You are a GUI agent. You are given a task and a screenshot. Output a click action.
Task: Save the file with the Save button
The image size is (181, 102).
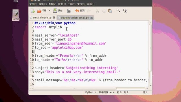pos(58,11)
